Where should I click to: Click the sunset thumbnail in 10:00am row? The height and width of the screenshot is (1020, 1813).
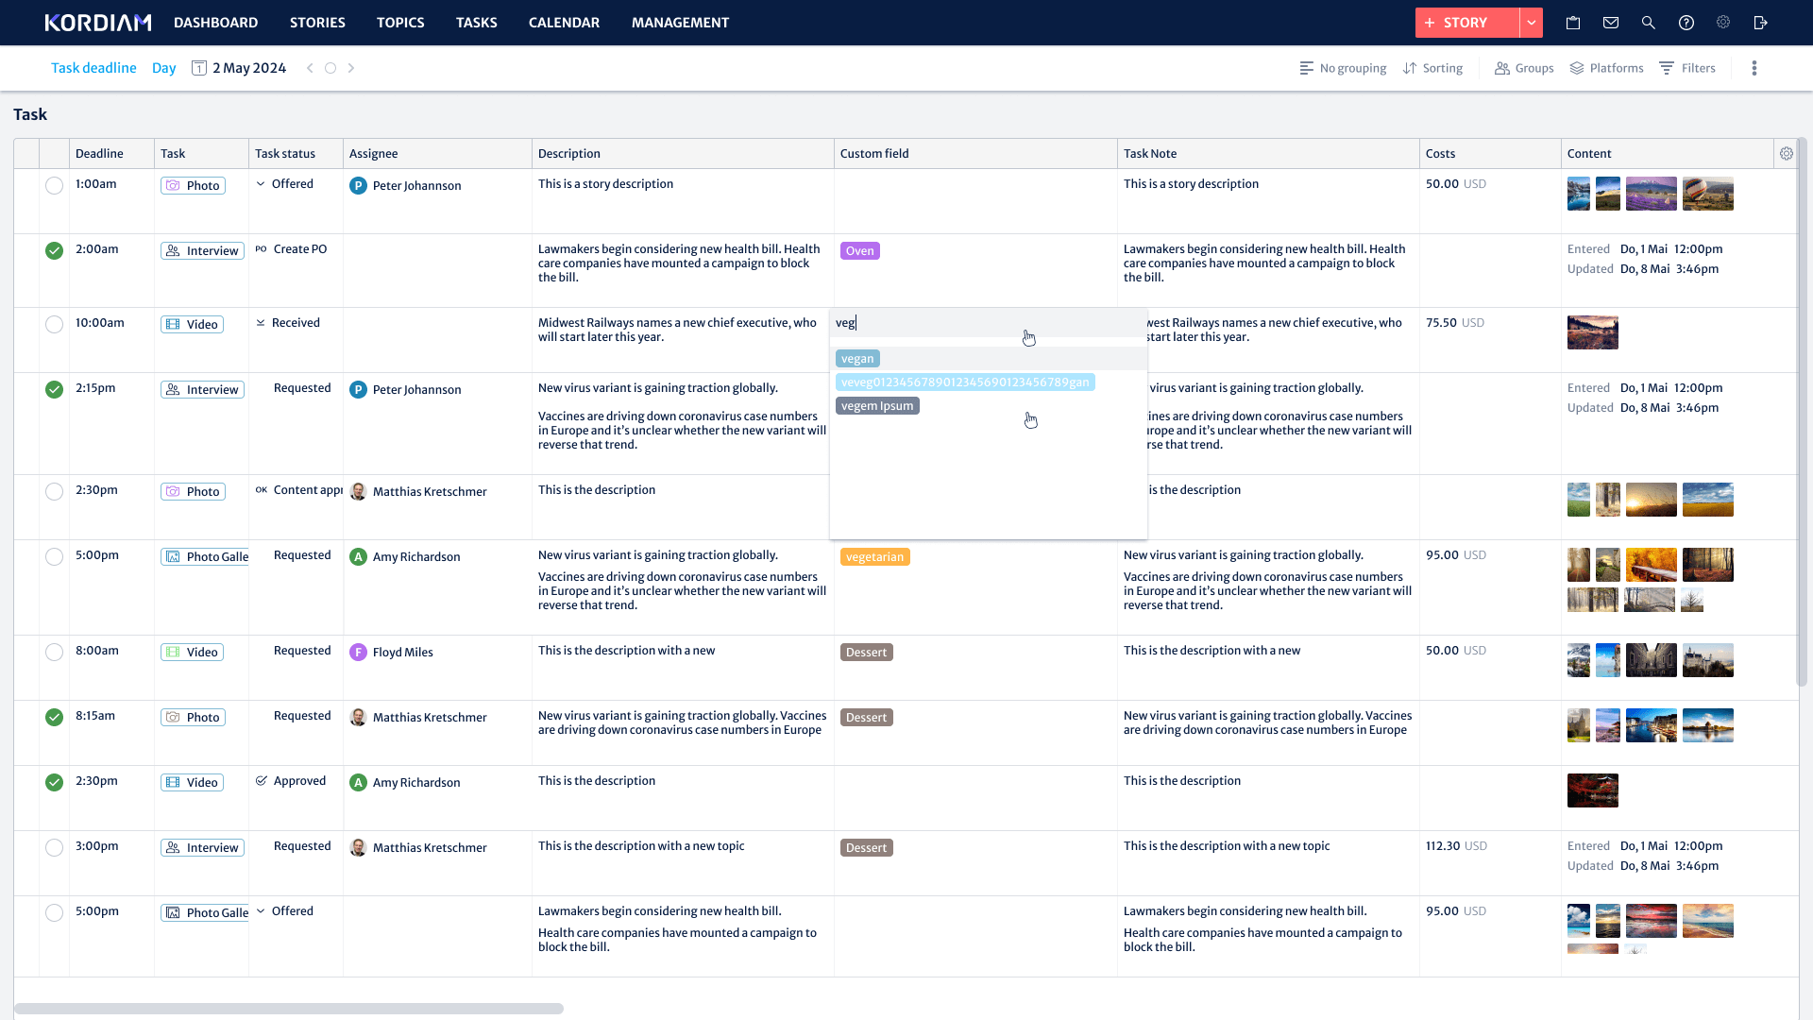pyautogui.click(x=1592, y=332)
